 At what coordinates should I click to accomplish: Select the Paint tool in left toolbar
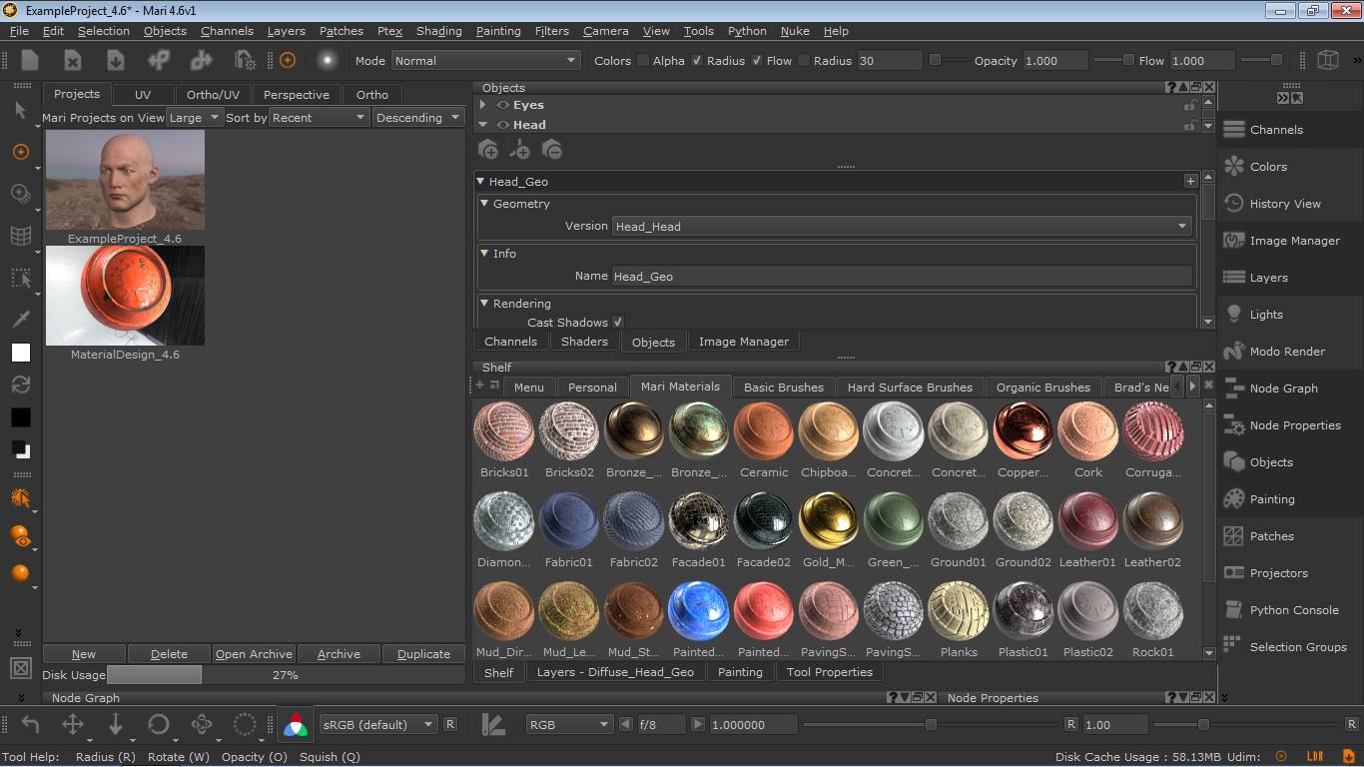[x=20, y=152]
